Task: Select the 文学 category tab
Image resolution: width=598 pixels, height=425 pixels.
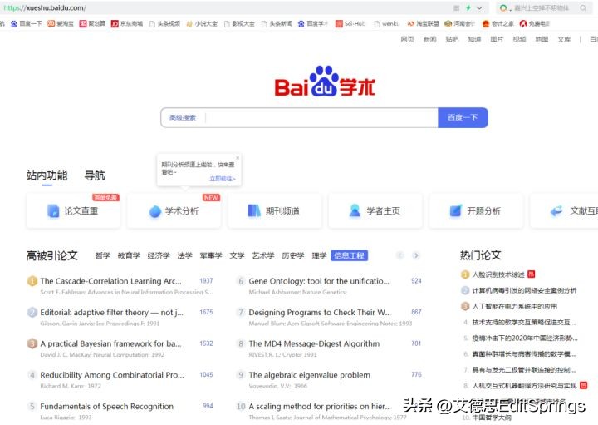Action: (x=237, y=255)
